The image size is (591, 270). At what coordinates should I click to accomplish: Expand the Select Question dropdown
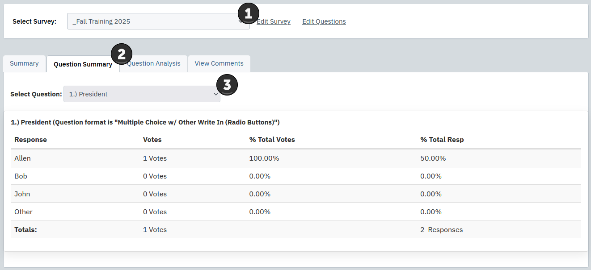tap(142, 94)
